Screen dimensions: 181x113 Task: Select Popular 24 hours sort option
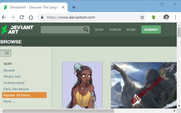(24, 95)
